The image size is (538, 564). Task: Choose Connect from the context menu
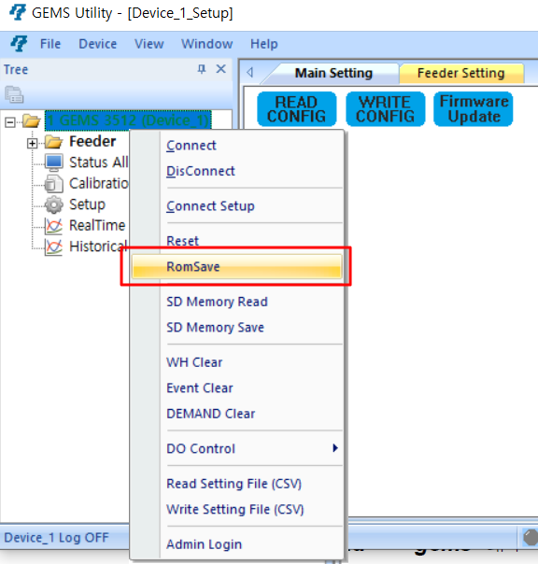237,146
